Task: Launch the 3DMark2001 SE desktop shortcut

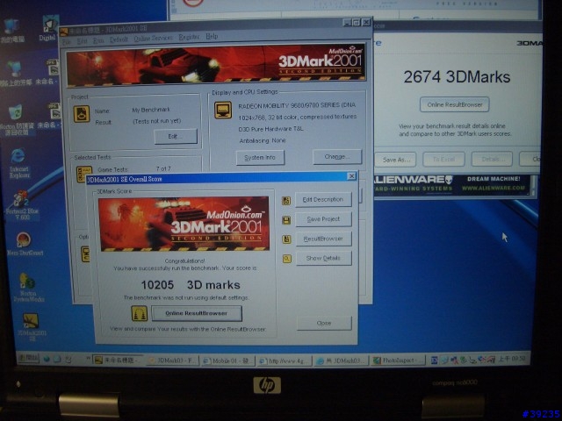Action: point(32,326)
